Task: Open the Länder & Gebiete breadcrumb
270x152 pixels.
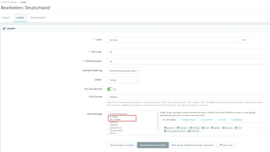Action: (x=9, y=2)
